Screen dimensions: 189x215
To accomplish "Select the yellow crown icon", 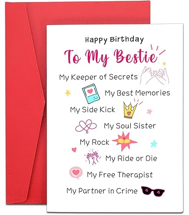I will pyautogui.click(x=130, y=110).
